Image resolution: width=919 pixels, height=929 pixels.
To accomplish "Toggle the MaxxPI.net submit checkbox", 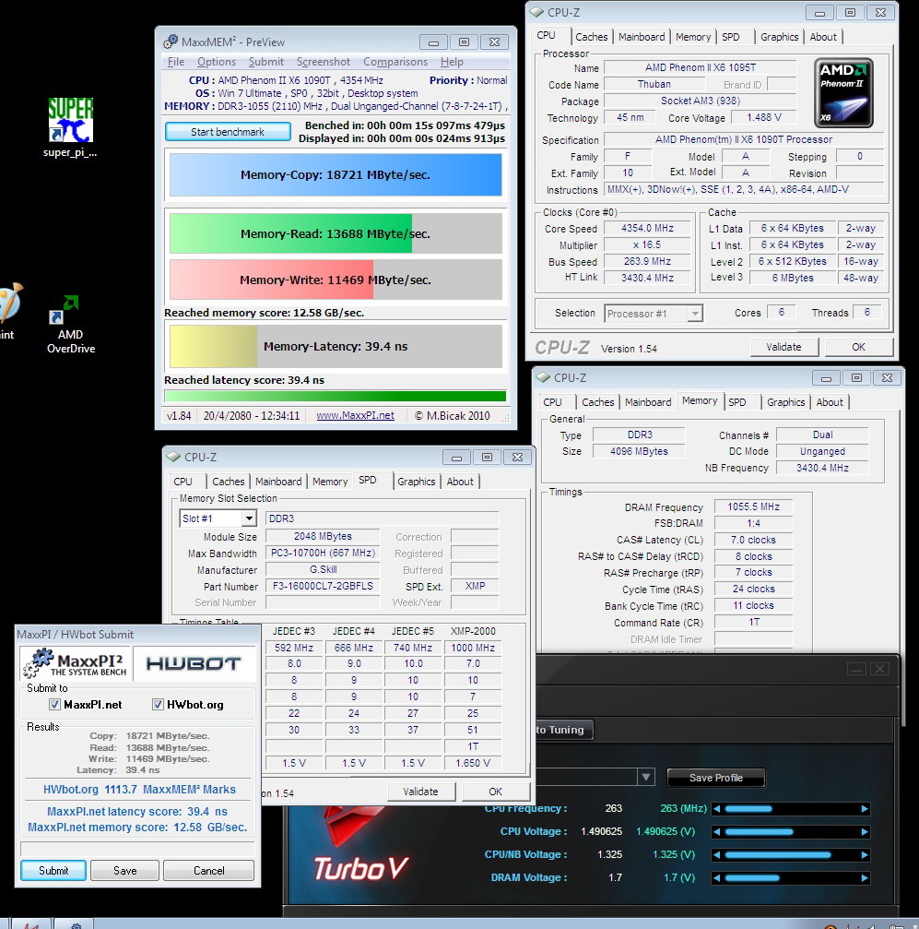I will click(54, 705).
